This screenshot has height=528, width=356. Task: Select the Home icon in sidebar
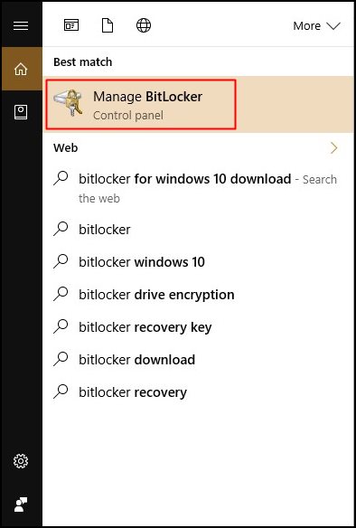tap(21, 69)
